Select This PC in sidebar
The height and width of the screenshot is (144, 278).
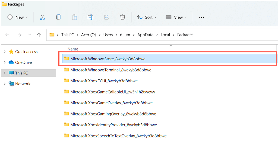[x=21, y=73]
